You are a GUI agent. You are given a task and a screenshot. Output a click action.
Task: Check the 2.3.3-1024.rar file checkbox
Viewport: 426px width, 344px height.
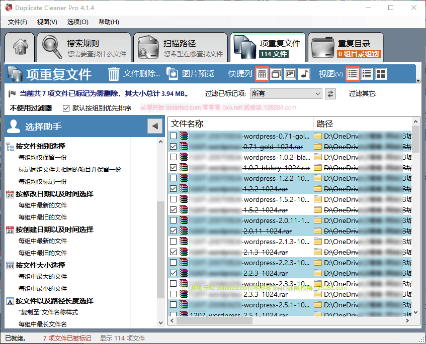(173, 294)
